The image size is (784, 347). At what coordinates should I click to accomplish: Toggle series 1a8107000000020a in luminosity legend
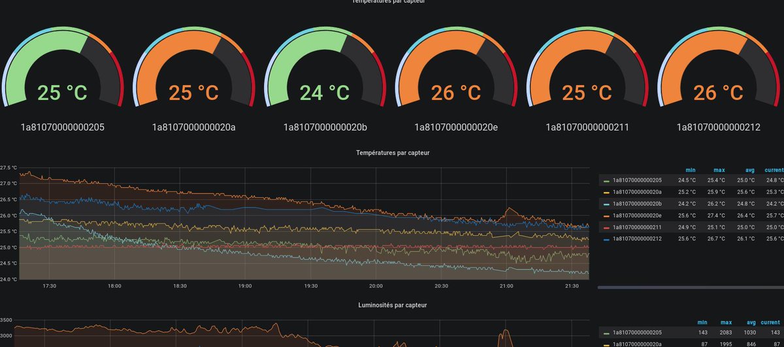tap(637, 344)
